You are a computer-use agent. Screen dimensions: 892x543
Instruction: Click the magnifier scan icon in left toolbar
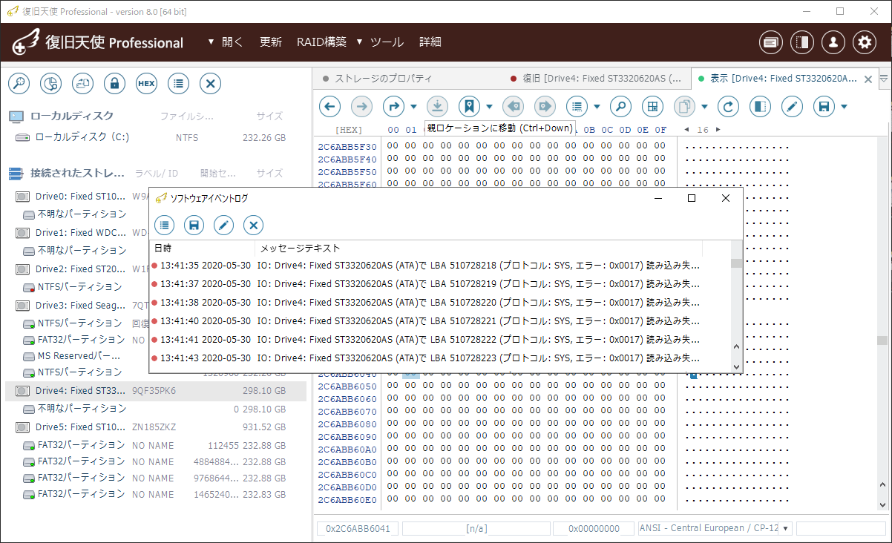pos(19,84)
